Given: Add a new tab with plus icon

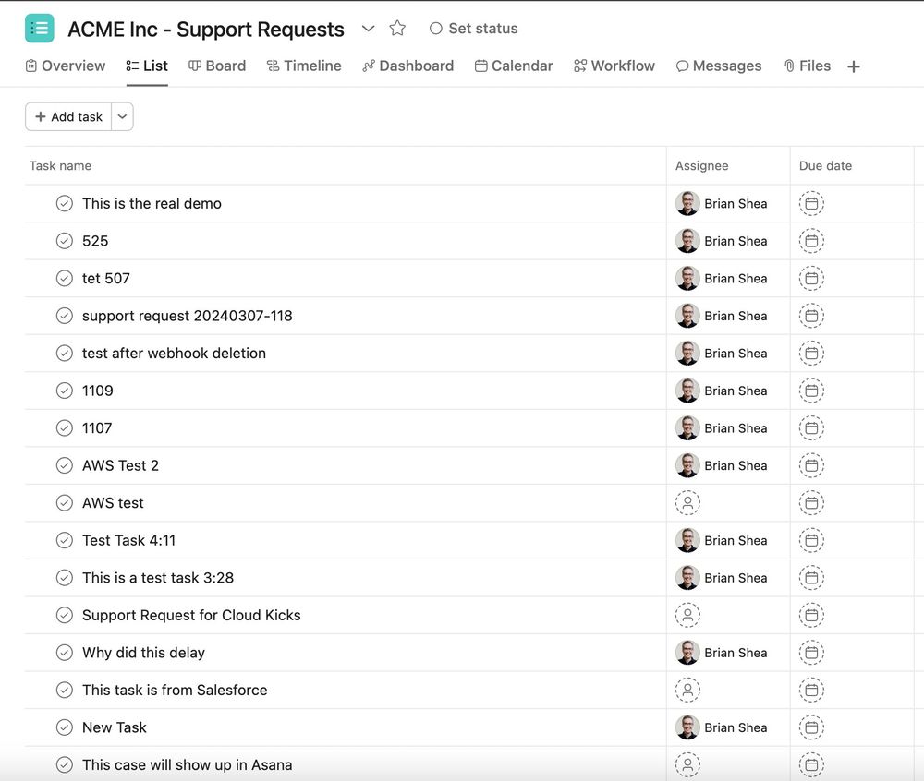Looking at the screenshot, I should 853,66.
